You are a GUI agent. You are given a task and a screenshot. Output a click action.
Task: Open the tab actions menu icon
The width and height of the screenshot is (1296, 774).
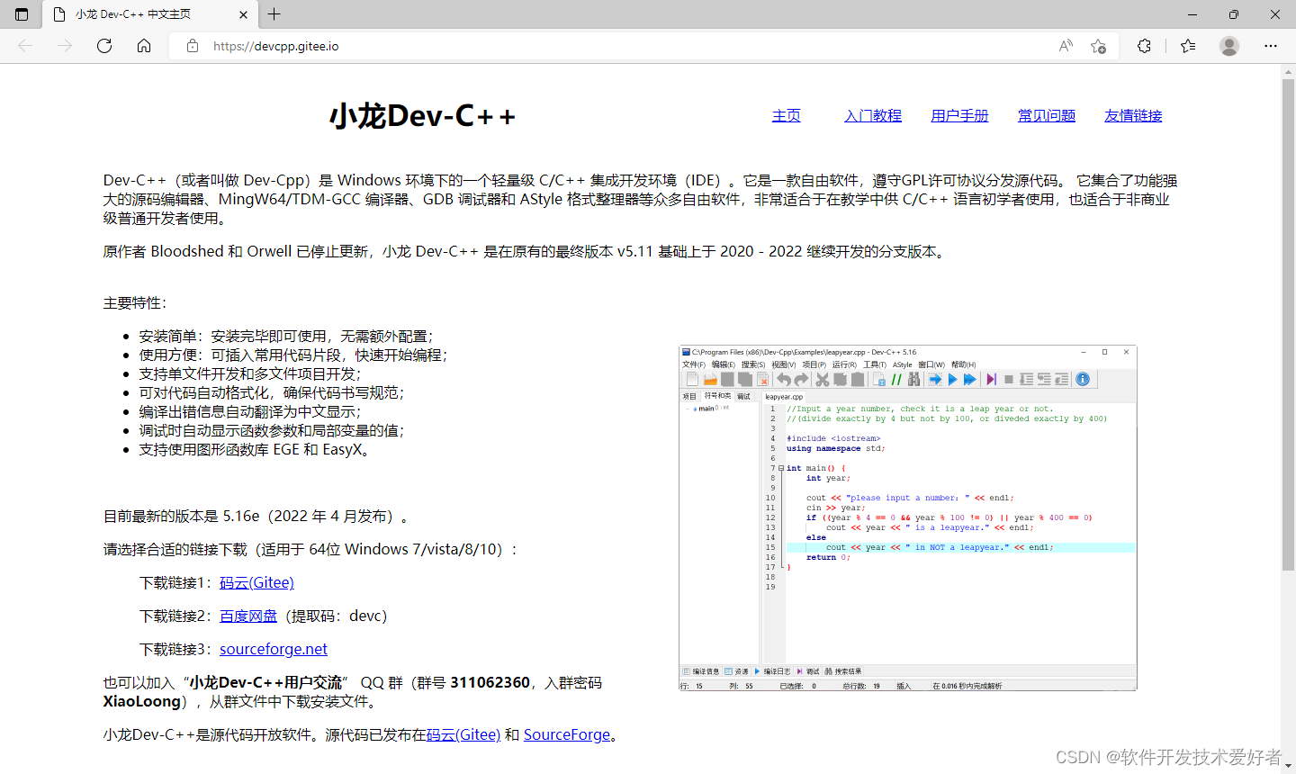[x=22, y=14]
